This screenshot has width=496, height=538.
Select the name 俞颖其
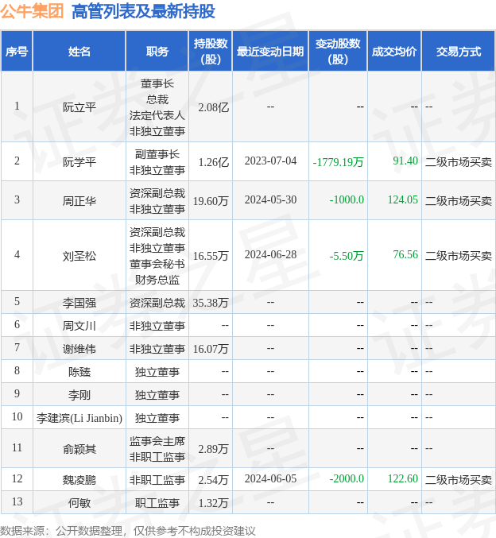click(79, 449)
